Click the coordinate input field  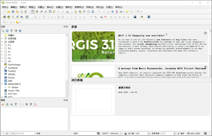(x=87, y=133)
